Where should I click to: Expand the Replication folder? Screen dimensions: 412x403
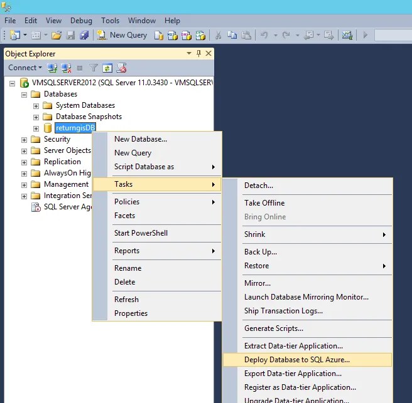pos(24,162)
